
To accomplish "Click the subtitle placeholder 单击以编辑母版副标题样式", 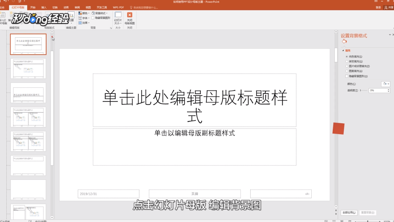I will pyautogui.click(x=194, y=133).
